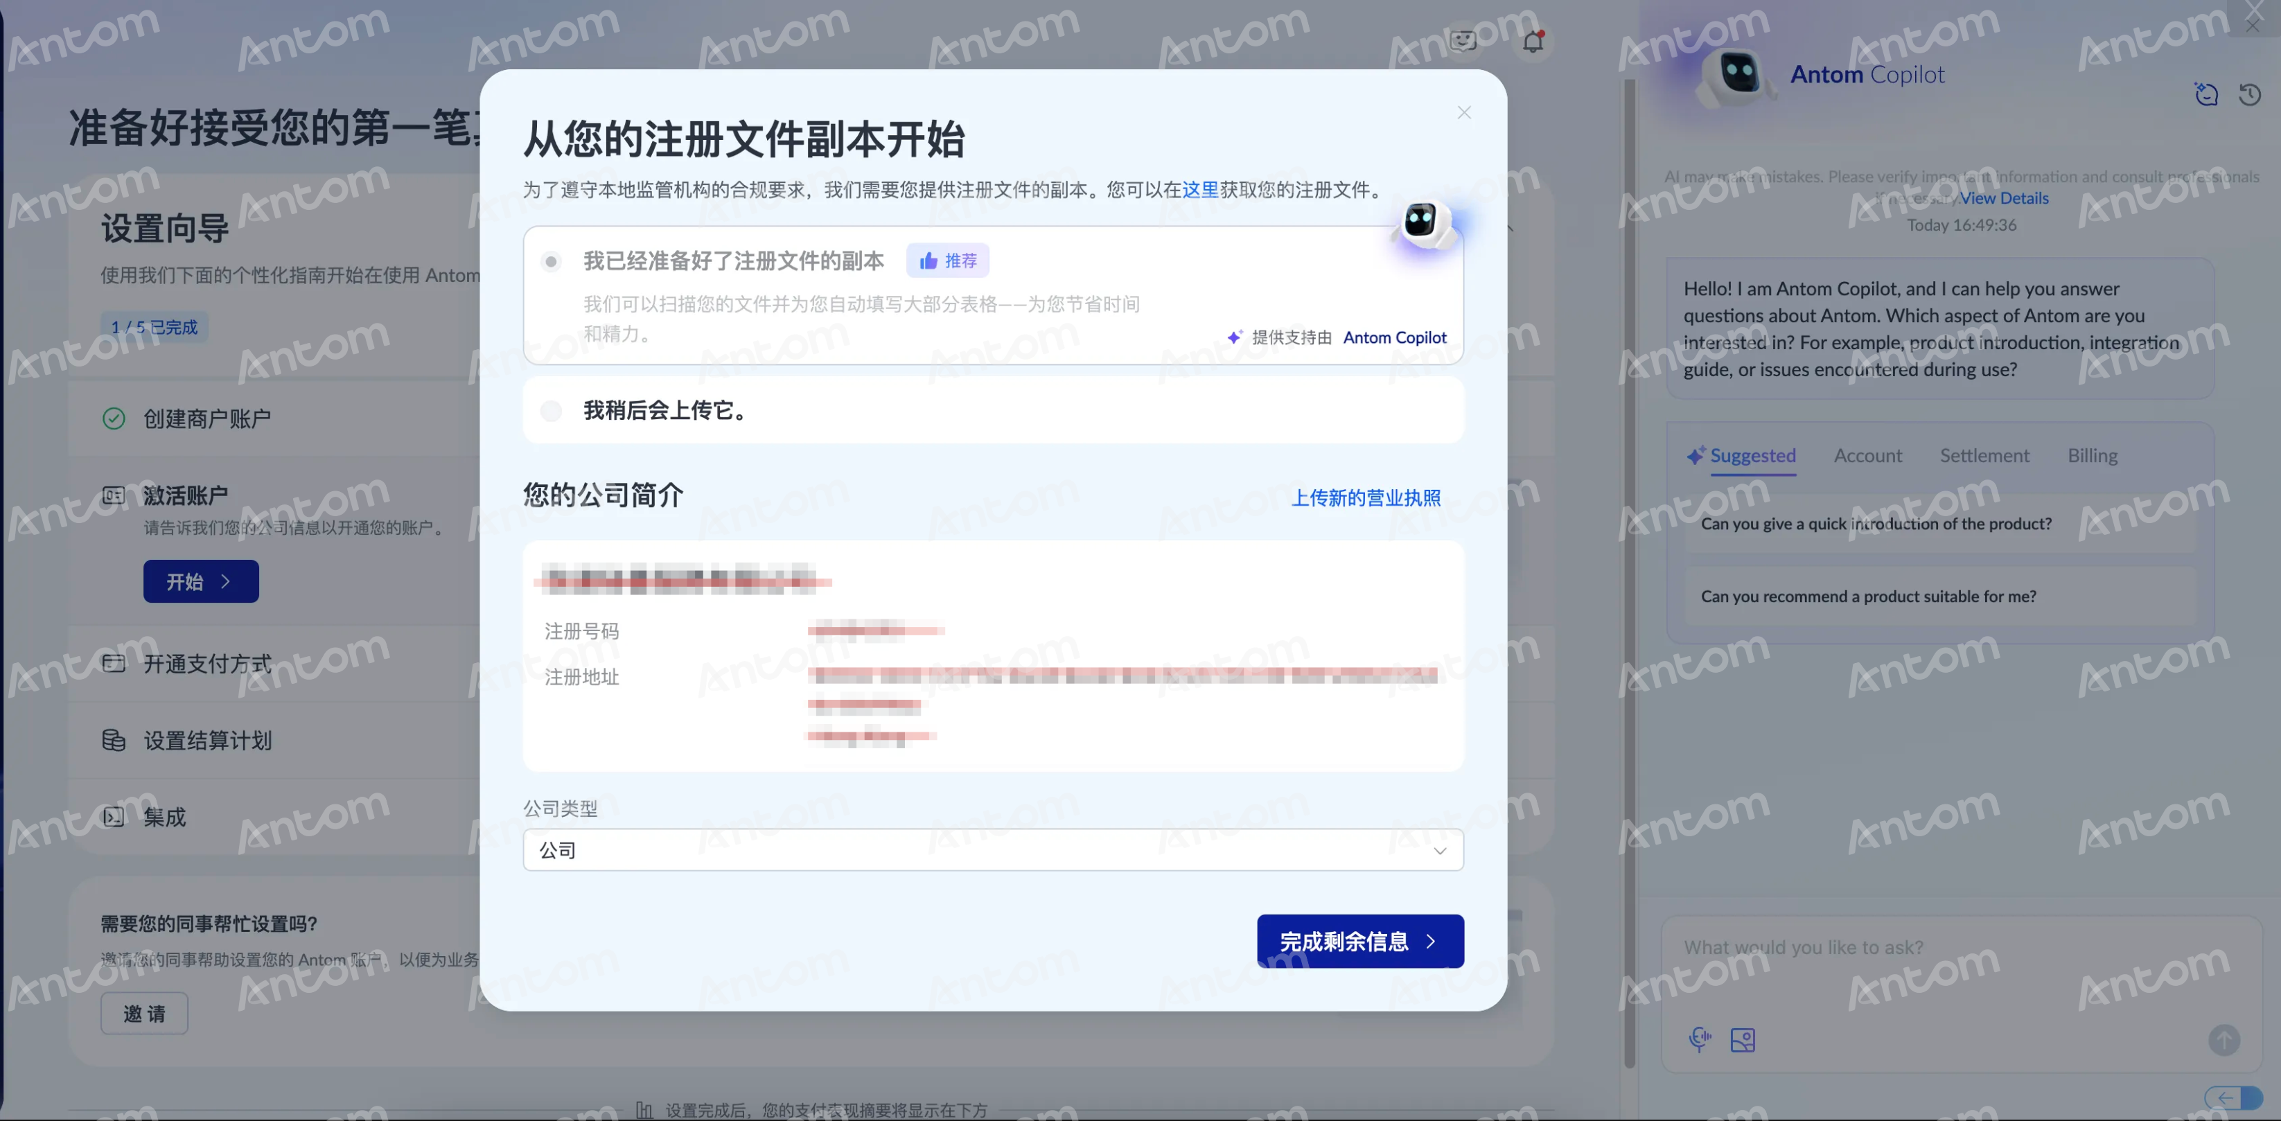
Task: Close the registration document dialog
Action: 1463,112
